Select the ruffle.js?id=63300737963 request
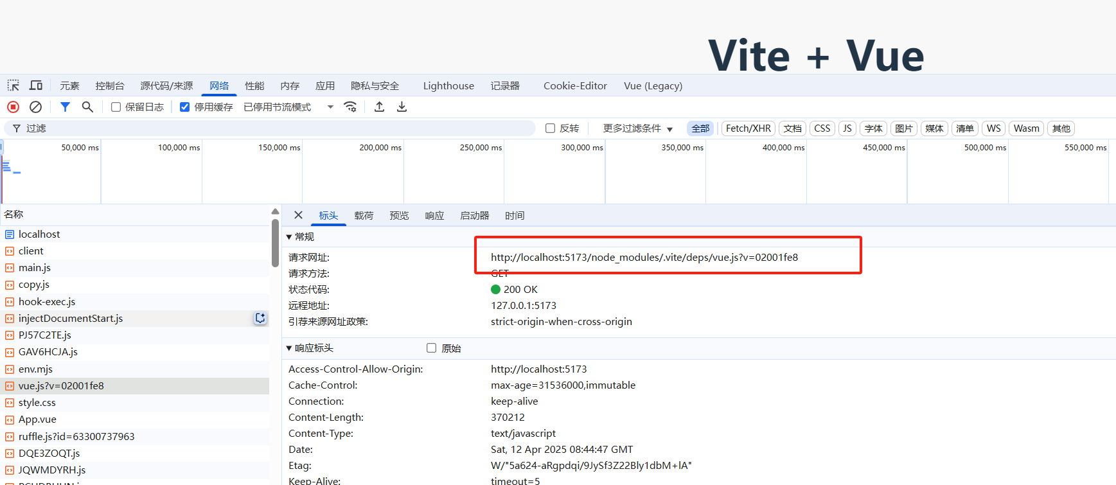1116x485 pixels. [135, 437]
